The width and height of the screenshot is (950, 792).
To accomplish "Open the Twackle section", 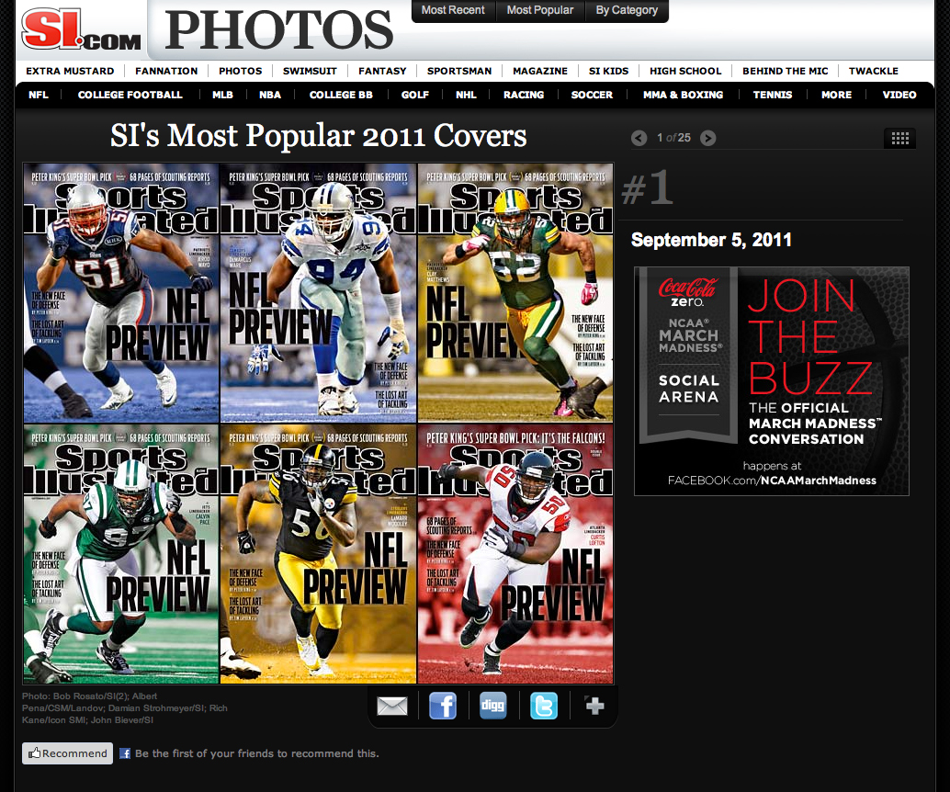I will (x=873, y=71).
